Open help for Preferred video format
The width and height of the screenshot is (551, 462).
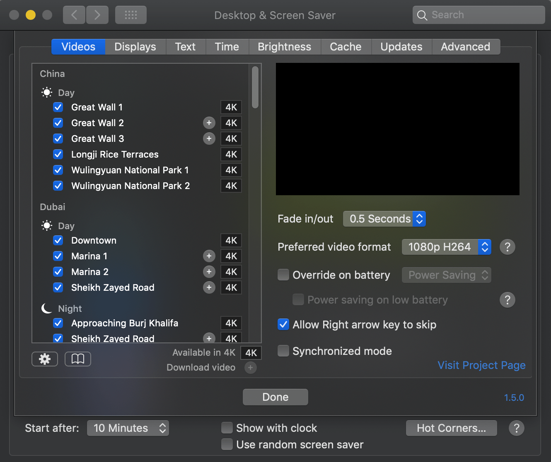click(x=508, y=247)
